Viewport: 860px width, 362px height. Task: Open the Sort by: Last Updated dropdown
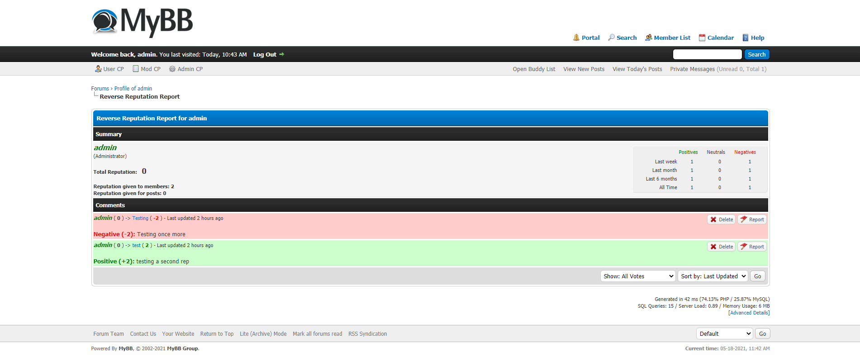tap(713, 276)
